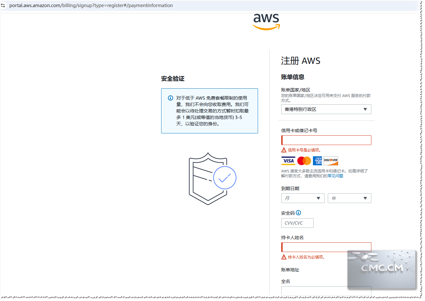The width and height of the screenshot is (425, 301).
Task: Focus the 信用卡或借记卡号 input field
Action: [326, 140]
